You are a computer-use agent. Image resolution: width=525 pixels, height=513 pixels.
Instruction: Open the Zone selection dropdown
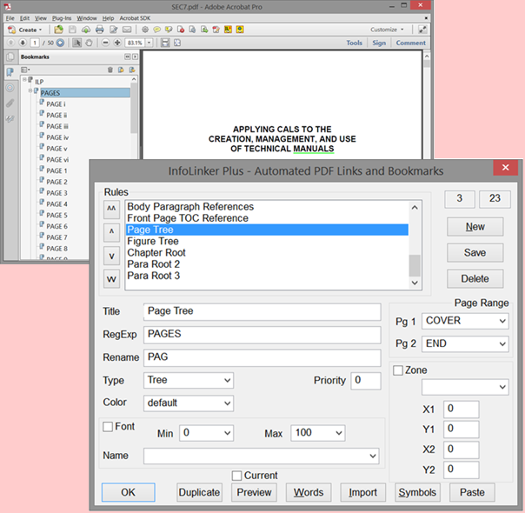coord(465,387)
